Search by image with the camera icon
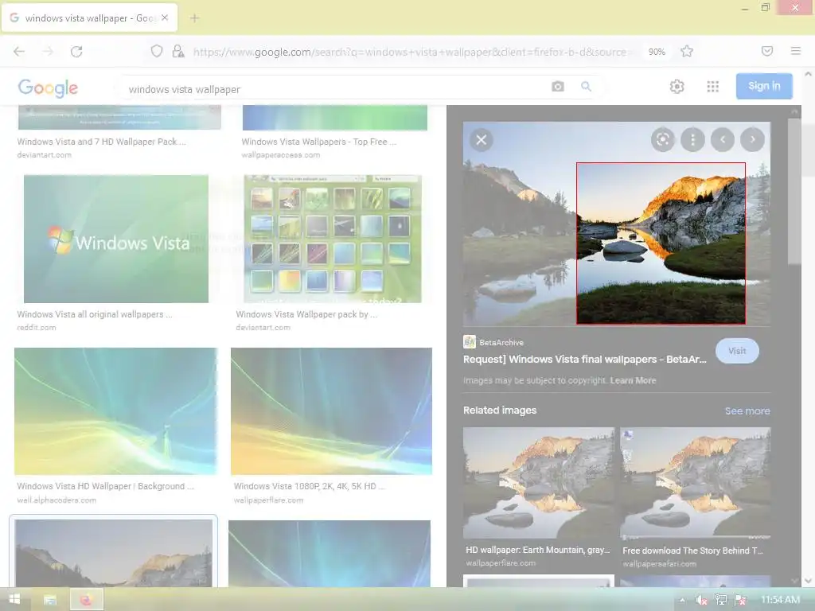The width and height of the screenshot is (815, 611). pos(558,86)
